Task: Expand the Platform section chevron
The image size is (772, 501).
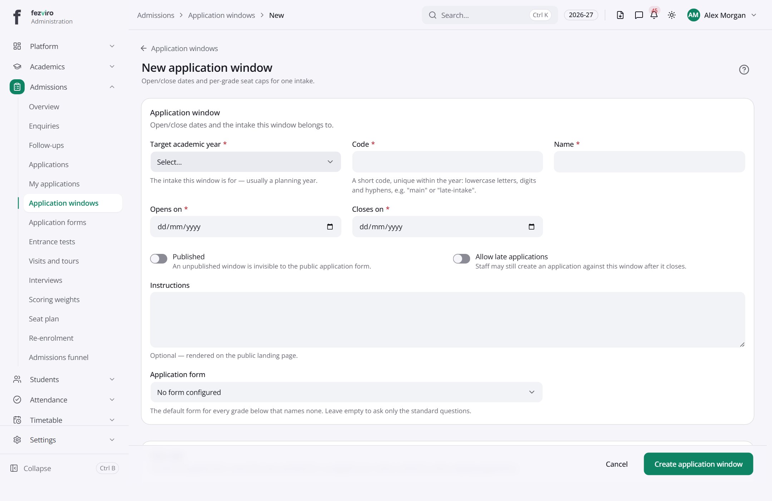Action: (112, 46)
